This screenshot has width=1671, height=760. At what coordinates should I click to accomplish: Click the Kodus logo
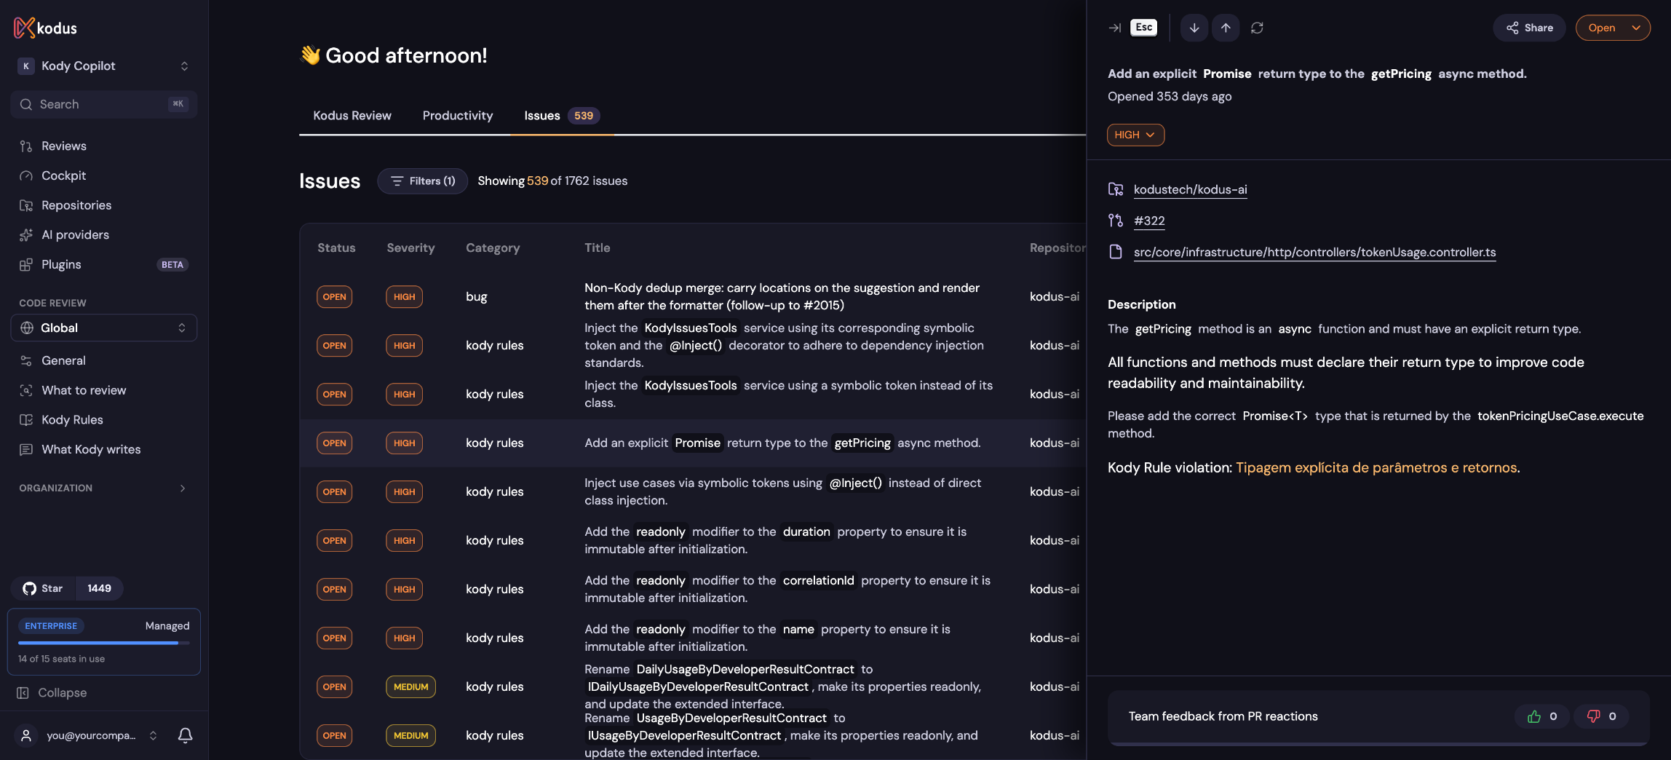coord(45,28)
